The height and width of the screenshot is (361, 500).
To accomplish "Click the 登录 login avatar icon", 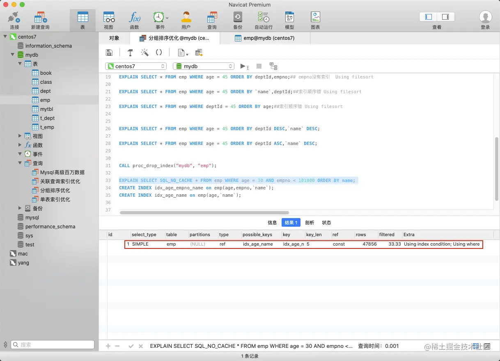I will pyautogui.click(x=486, y=17).
